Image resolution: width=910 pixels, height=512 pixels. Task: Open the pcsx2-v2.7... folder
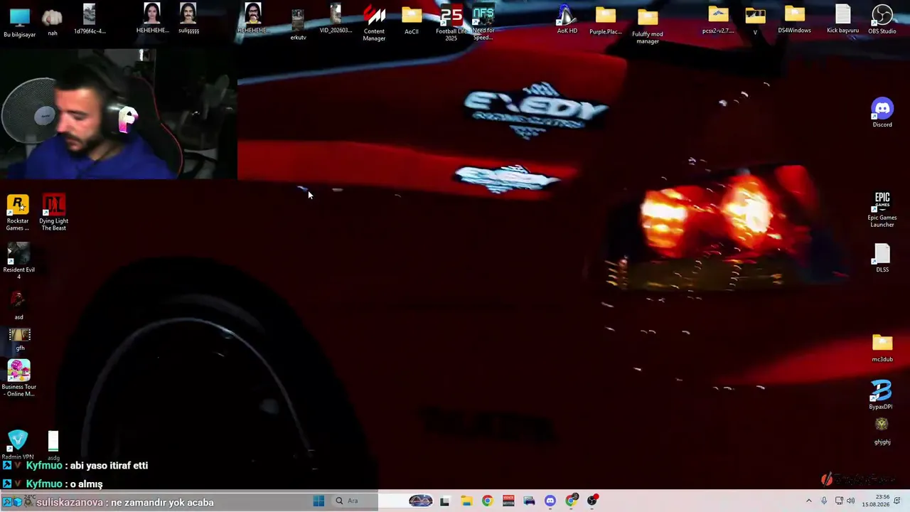pyautogui.click(x=718, y=20)
